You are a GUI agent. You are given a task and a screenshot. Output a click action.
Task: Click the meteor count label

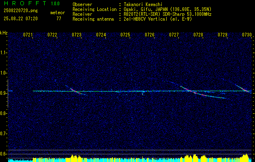click(x=58, y=13)
